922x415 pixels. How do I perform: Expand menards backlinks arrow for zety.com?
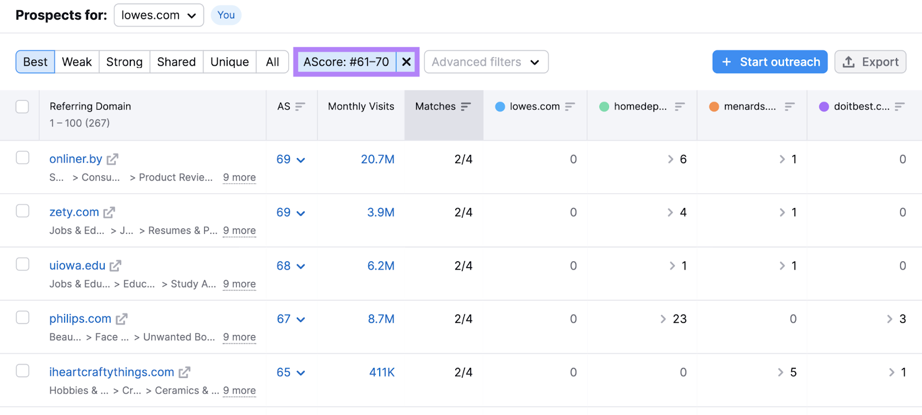coord(782,213)
